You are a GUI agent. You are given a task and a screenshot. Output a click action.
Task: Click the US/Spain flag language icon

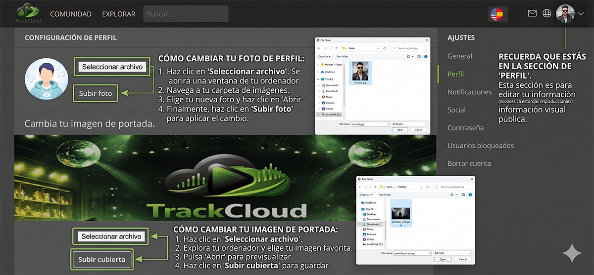[x=496, y=14]
